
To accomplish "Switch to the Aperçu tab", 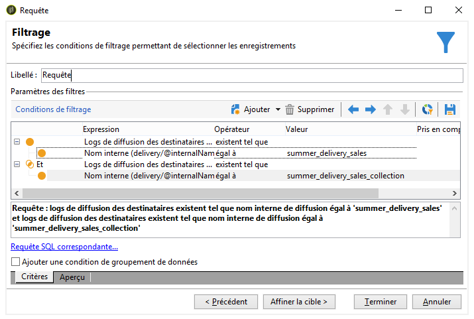I will coord(72,277).
